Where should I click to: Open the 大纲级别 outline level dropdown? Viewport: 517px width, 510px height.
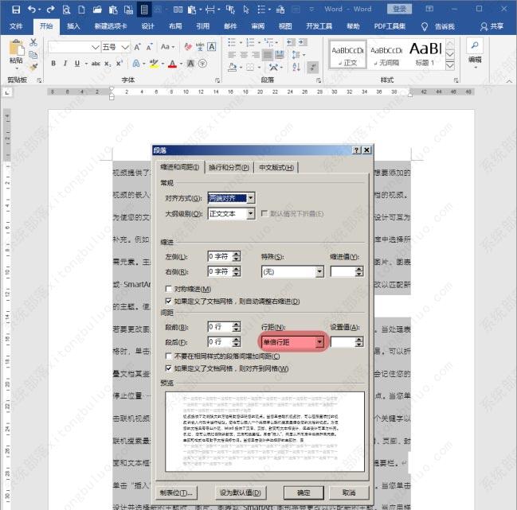[x=251, y=214]
